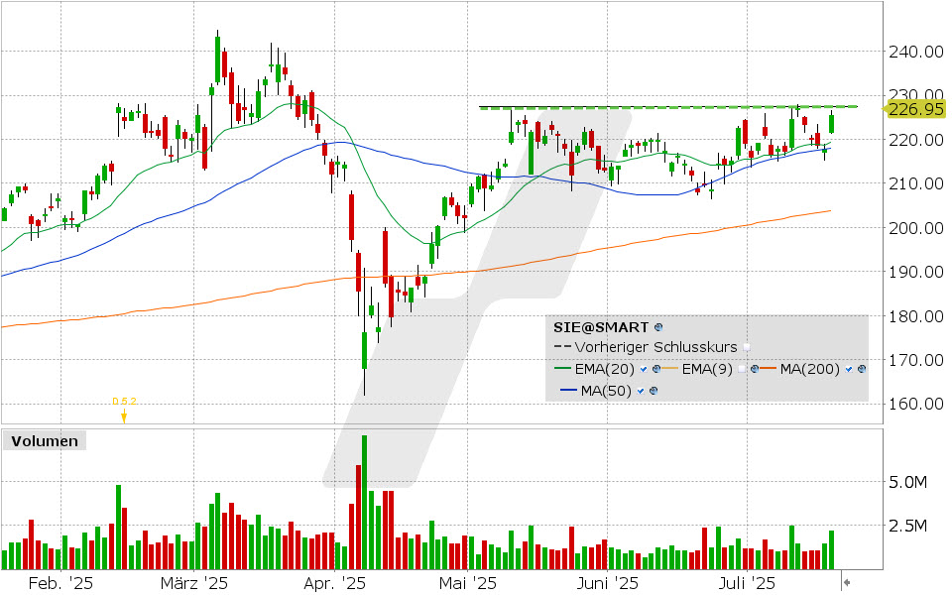Uncheck the MA(50) visibility checkbox
The height and width of the screenshot is (595, 952).
point(641,391)
